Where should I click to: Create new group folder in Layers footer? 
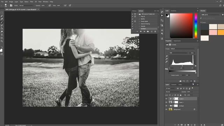188,125
